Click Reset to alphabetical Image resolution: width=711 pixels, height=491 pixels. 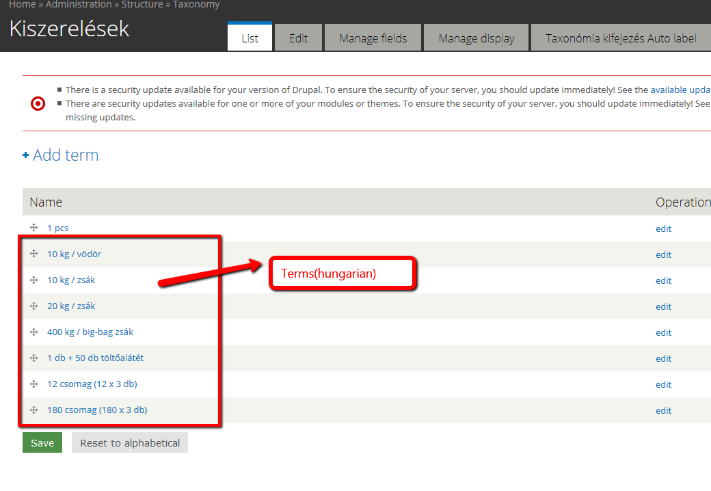pos(129,442)
